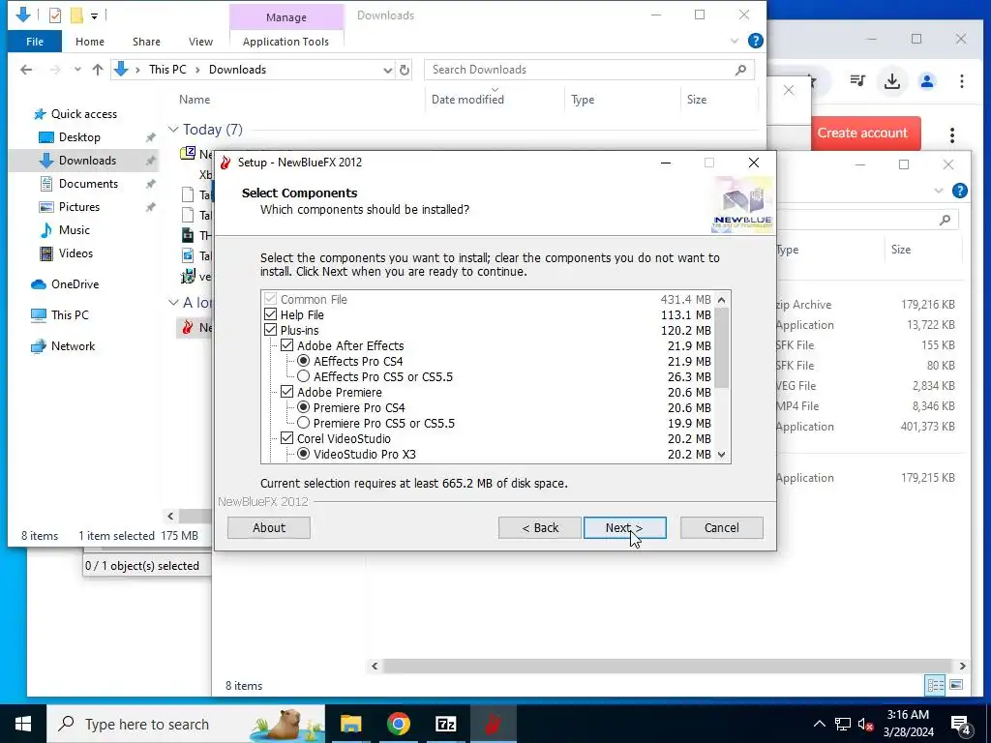The width and height of the screenshot is (991, 743).
Task: Open the File tab in Explorer
Action: pos(35,42)
